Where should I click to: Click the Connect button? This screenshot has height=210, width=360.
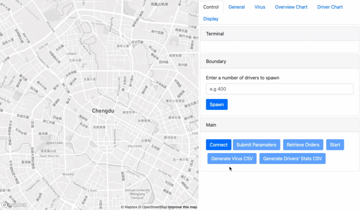point(219,145)
